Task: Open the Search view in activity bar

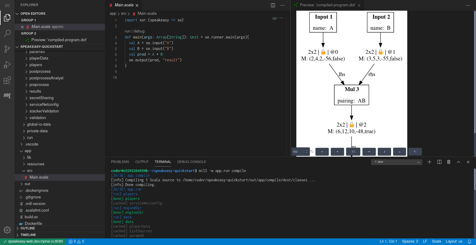Action: pyautogui.click(x=7, y=33)
